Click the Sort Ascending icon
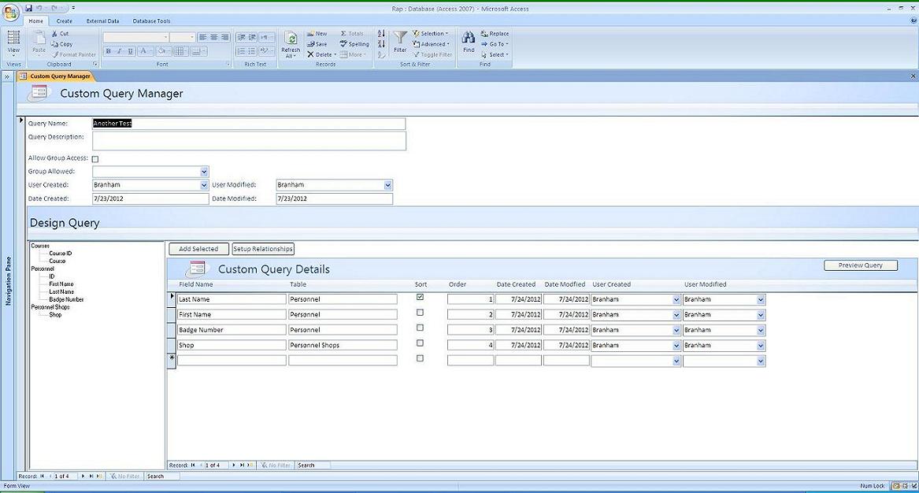919x493 pixels. click(381, 34)
